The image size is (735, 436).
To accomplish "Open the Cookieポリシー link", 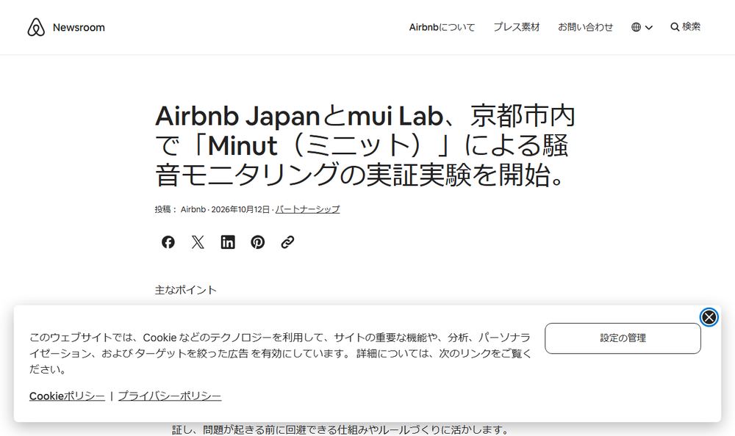I will [x=67, y=396].
